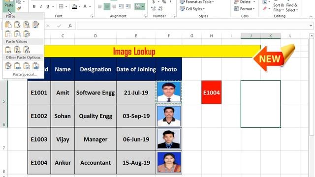This screenshot has width=315, height=177.
Task: Click the Fill down icon
Action: [x=265, y=2]
